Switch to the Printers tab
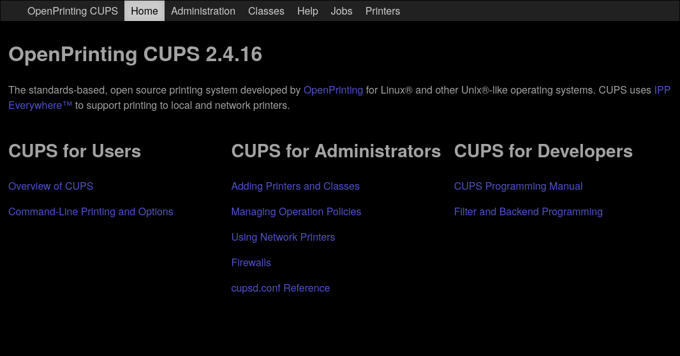Viewport: 680px width, 356px height. pos(383,11)
